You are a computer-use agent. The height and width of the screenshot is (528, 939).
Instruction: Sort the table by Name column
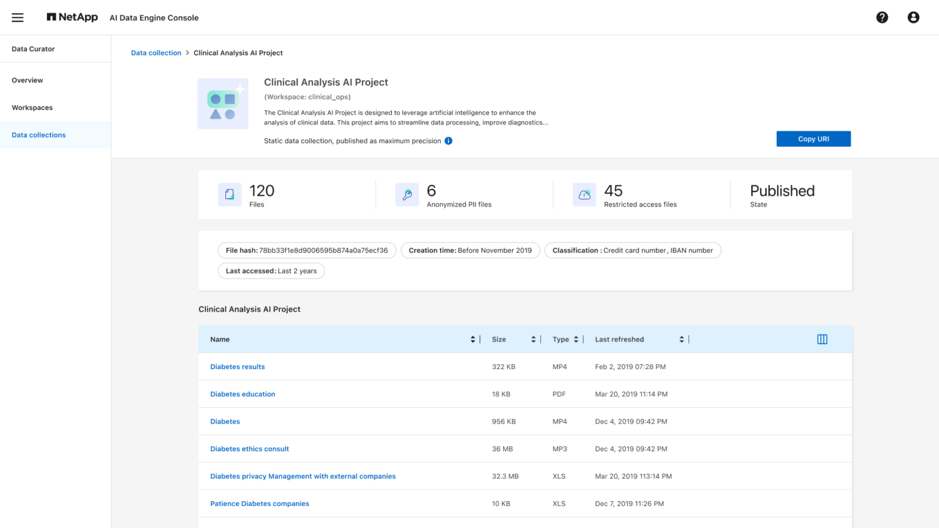pyautogui.click(x=473, y=339)
